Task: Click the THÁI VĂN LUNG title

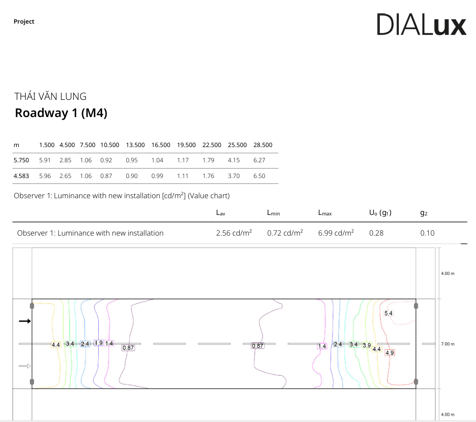Action: 51,96
